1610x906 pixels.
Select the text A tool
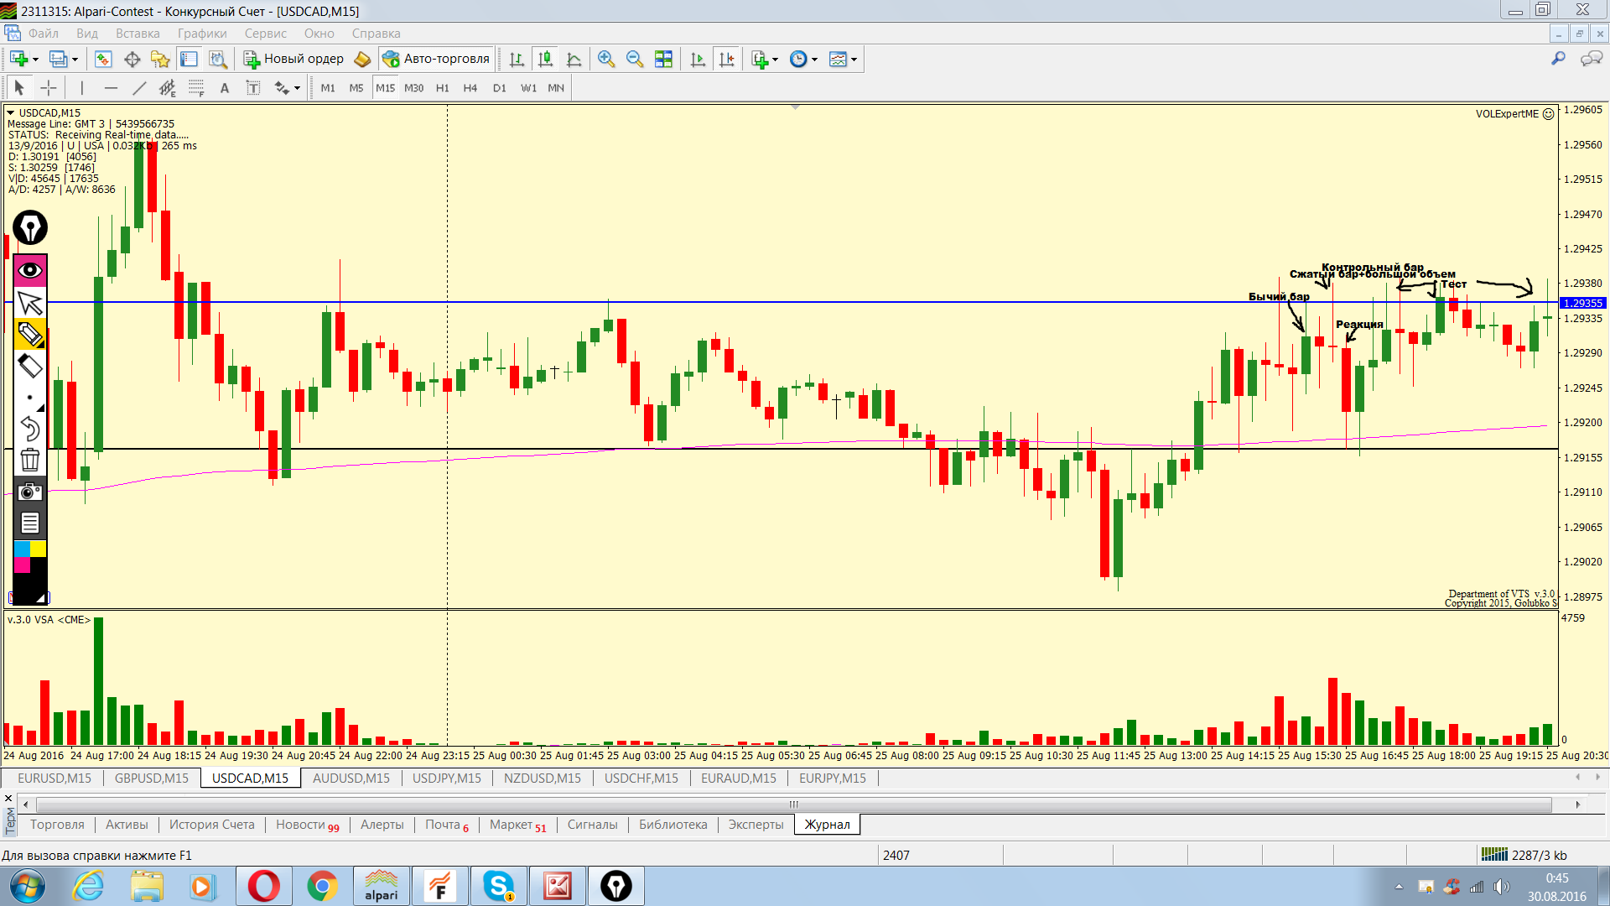click(225, 88)
